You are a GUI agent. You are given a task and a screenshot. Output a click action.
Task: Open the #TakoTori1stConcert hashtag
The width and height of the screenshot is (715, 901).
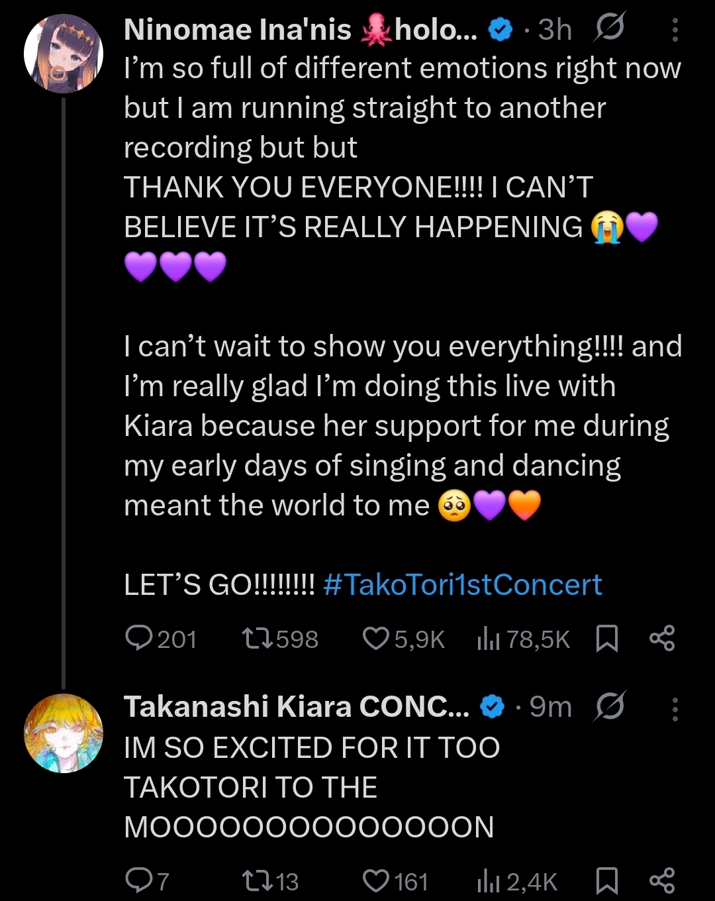[463, 585]
